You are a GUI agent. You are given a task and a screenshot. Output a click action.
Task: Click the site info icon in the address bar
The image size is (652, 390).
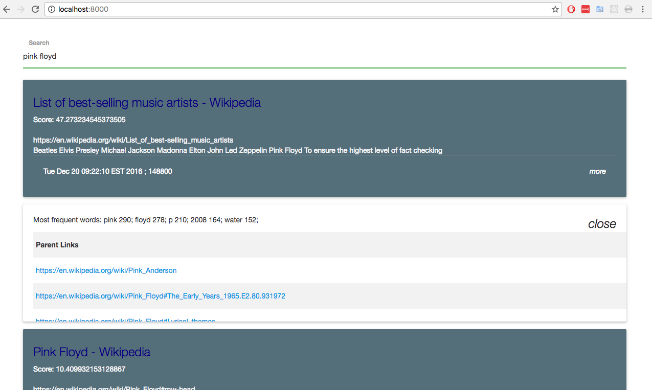(52, 9)
